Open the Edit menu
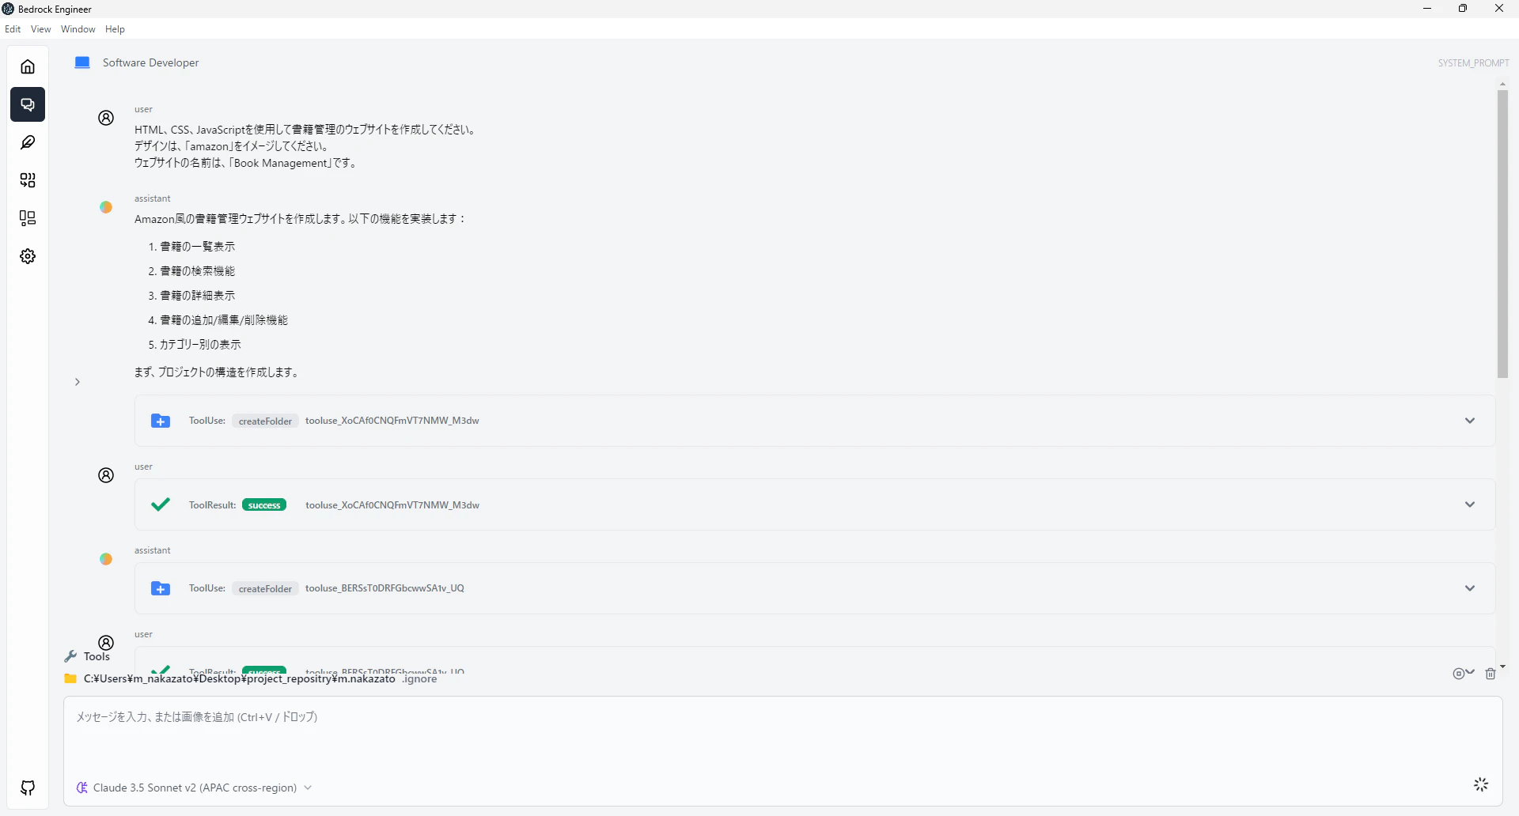This screenshot has height=816, width=1519. [x=13, y=29]
